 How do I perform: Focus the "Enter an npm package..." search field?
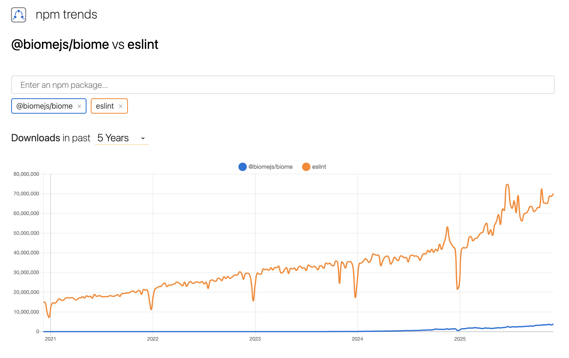pos(283,85)
